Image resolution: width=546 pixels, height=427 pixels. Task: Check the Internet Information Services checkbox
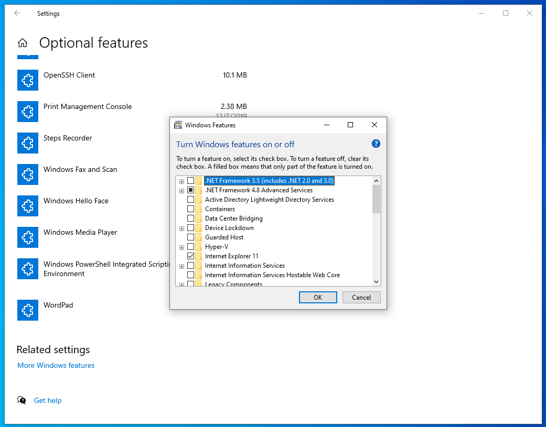[190, 265]
